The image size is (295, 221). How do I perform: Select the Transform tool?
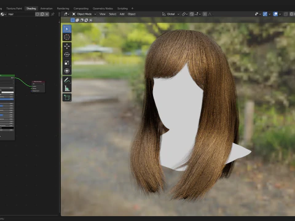67,71
